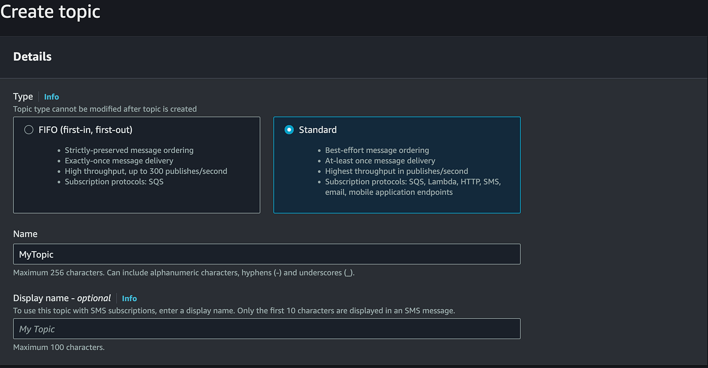This screenshot has height=368, width=708.
Task: Focus the Display name optional input field
Action: (x=267, y=329)
